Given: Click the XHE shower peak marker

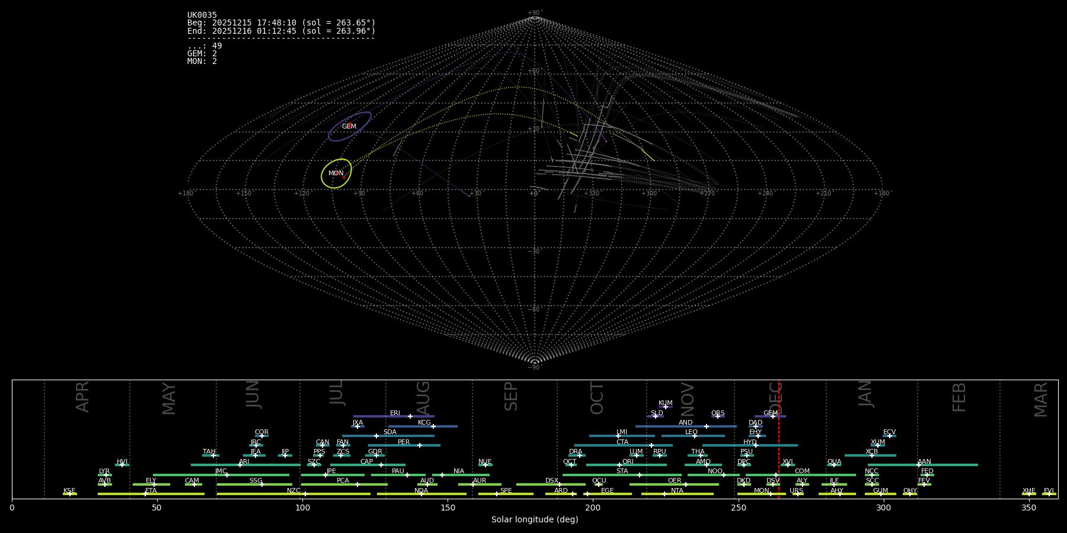Looking at the screenshot, I should (x=1028, y=494).
